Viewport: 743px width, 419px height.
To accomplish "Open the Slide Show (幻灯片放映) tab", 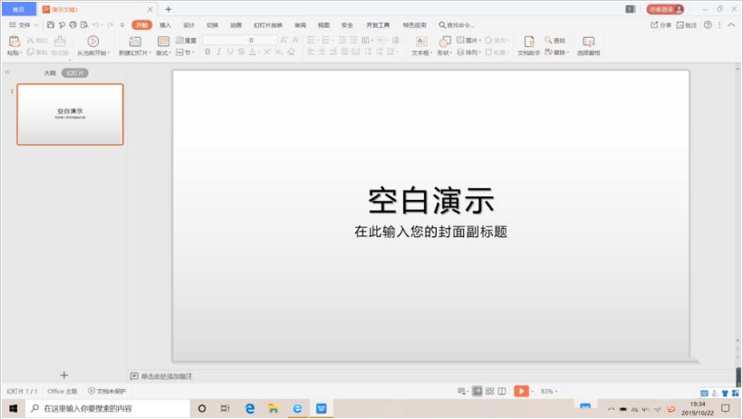I will [x=267, y=25].
